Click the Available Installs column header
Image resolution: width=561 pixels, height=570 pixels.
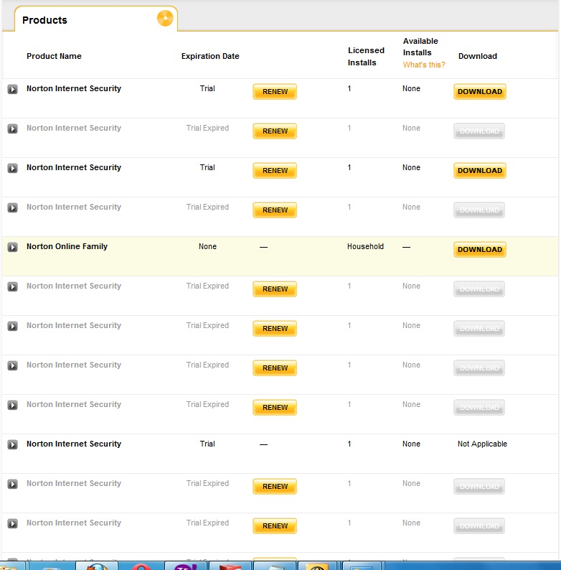(x=420, y=47)
